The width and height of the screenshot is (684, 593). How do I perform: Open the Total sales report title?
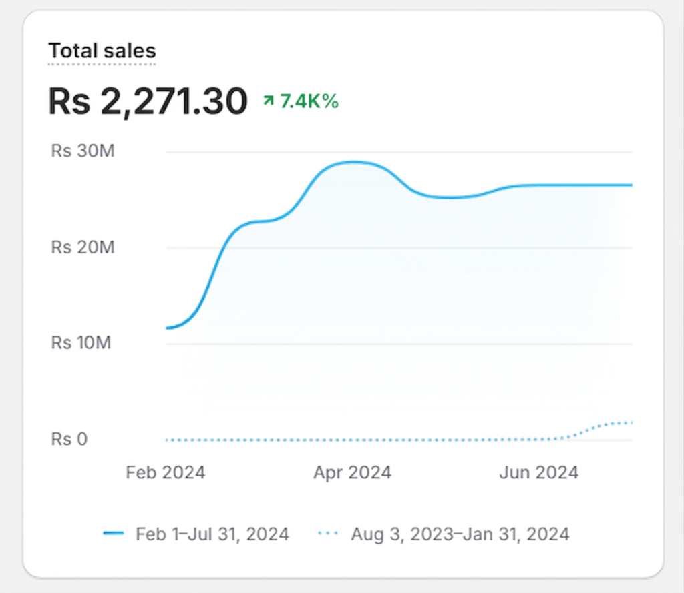pos(102,51)
